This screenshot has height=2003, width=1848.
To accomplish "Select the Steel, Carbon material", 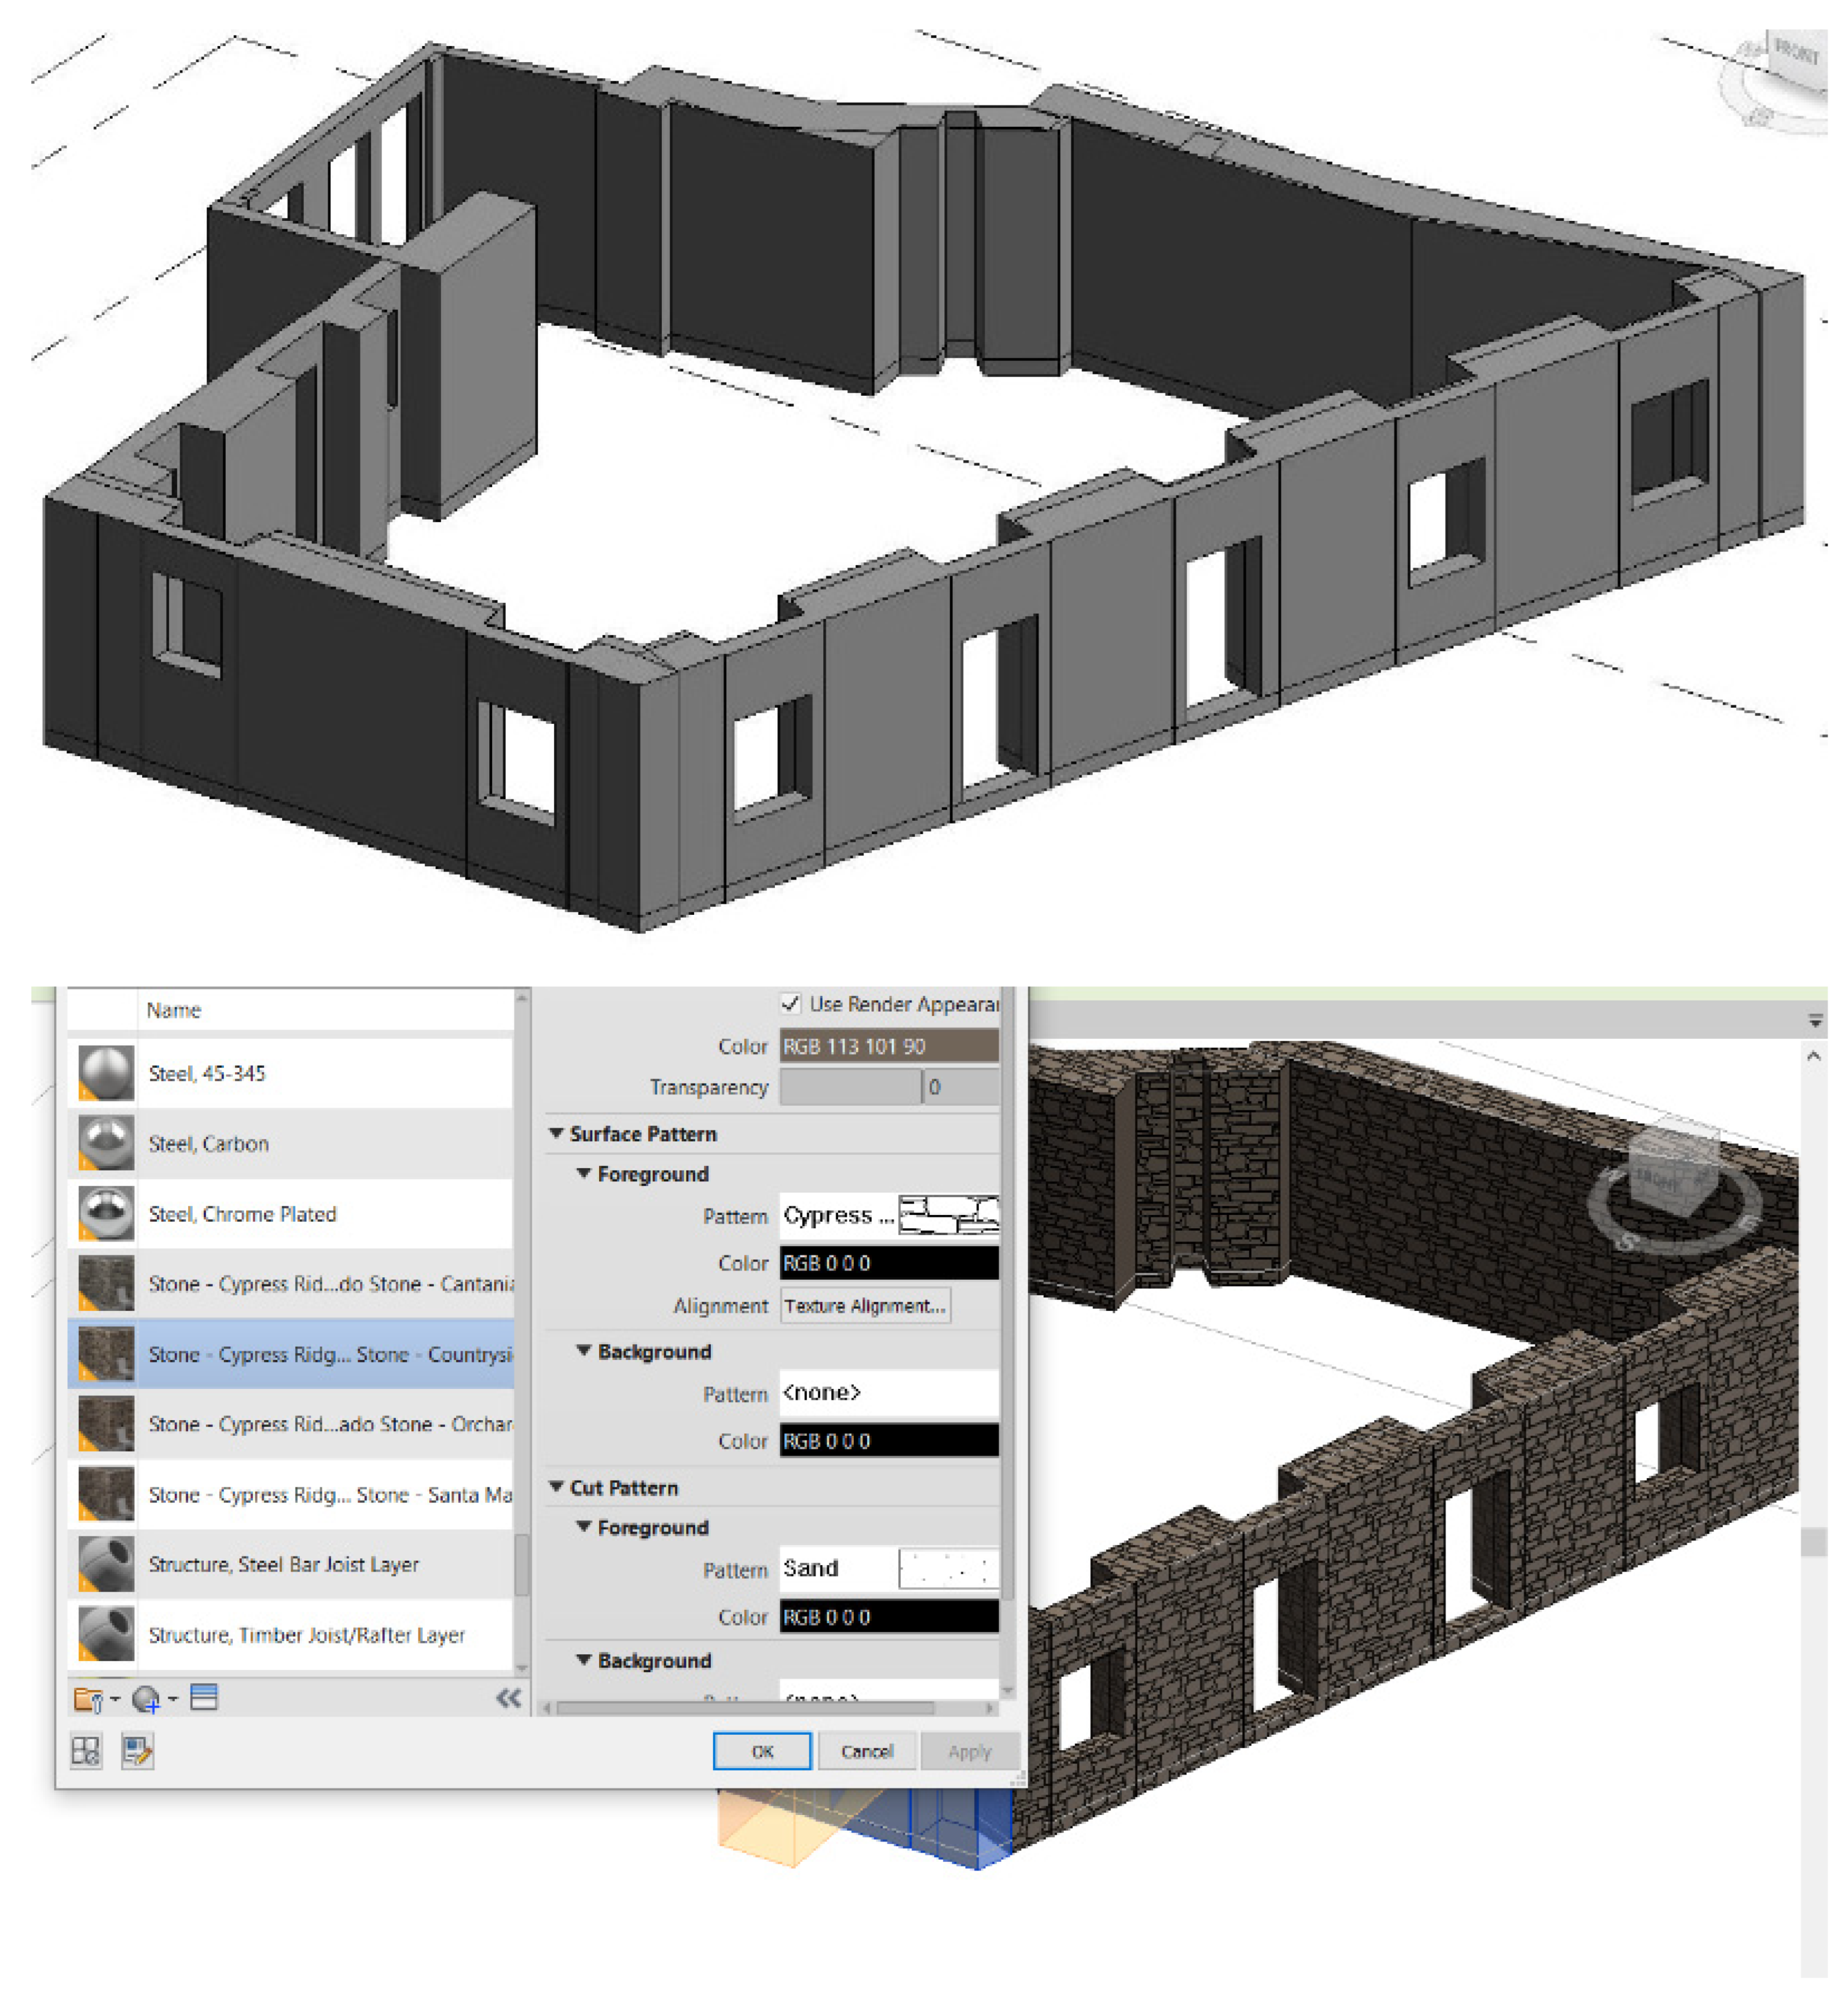I will click(x=209, y=1143).
